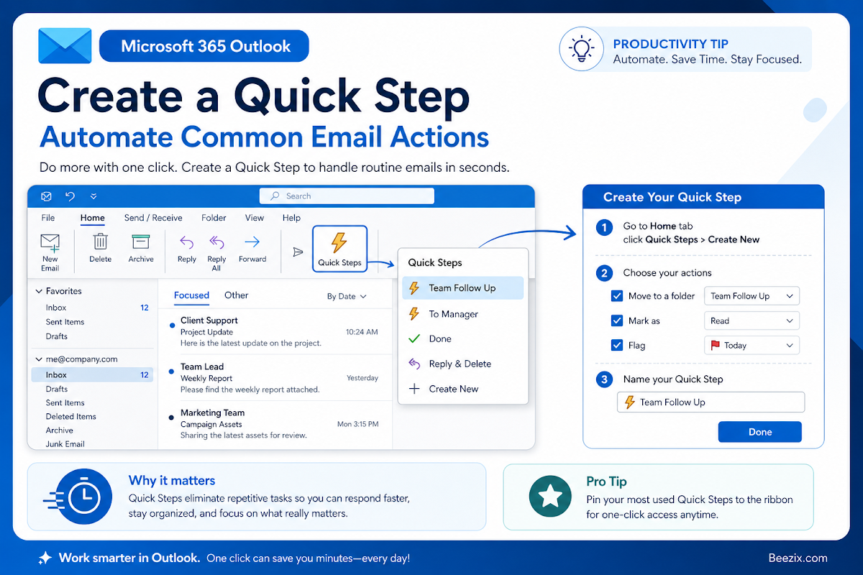
Task: Click the Archive icon in ribbon
Action: pos(141,241)
